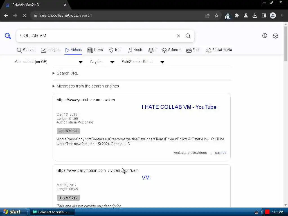Image resolution: width=288 pixels, height=216 pixels.
Task: Show video for YouTube result
Action: click(68, 131)
